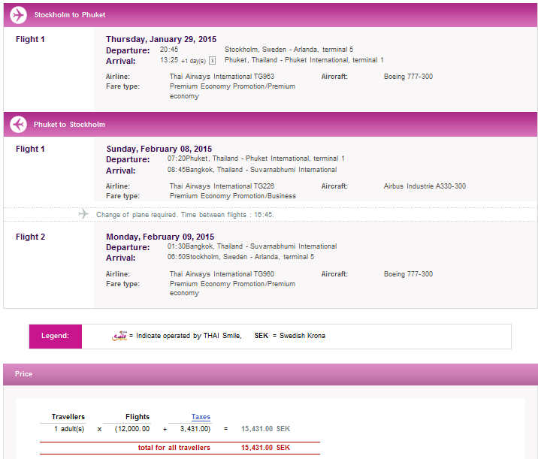Select the date Monday, February 09, 2015
The image size is (538, 459).
(x=160, y=237)
